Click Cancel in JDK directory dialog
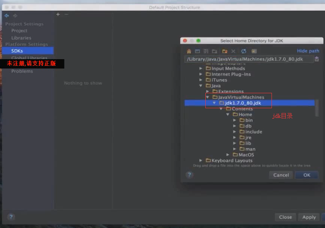This screenshot has width=325, height=228. (x=281, y=175)
